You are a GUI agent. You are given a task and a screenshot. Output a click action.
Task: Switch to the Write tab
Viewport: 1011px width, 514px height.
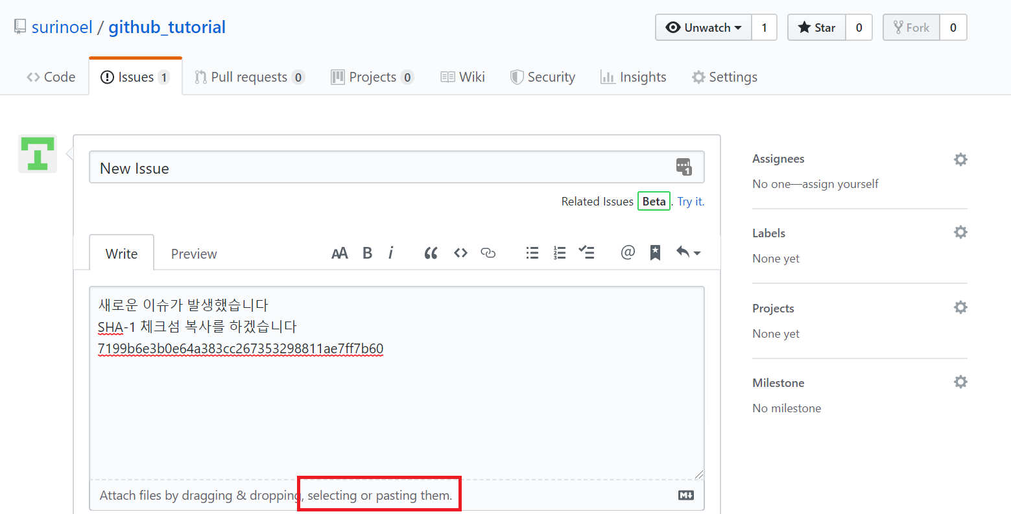121,253
